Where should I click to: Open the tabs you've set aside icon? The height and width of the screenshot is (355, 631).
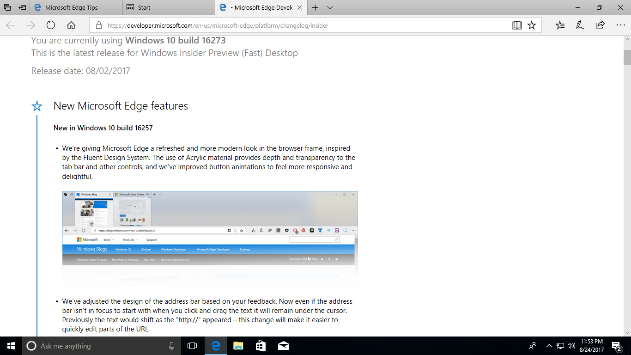(x=7, y=7)
